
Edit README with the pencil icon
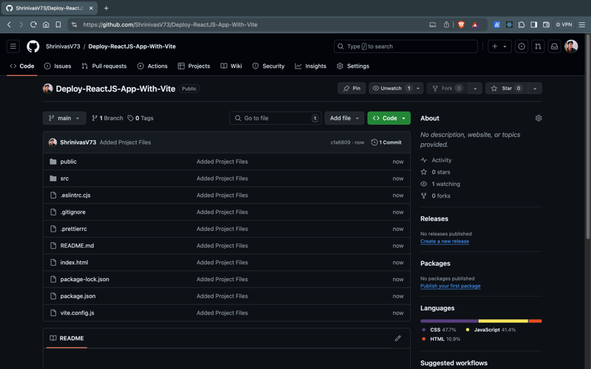(397, 338)
